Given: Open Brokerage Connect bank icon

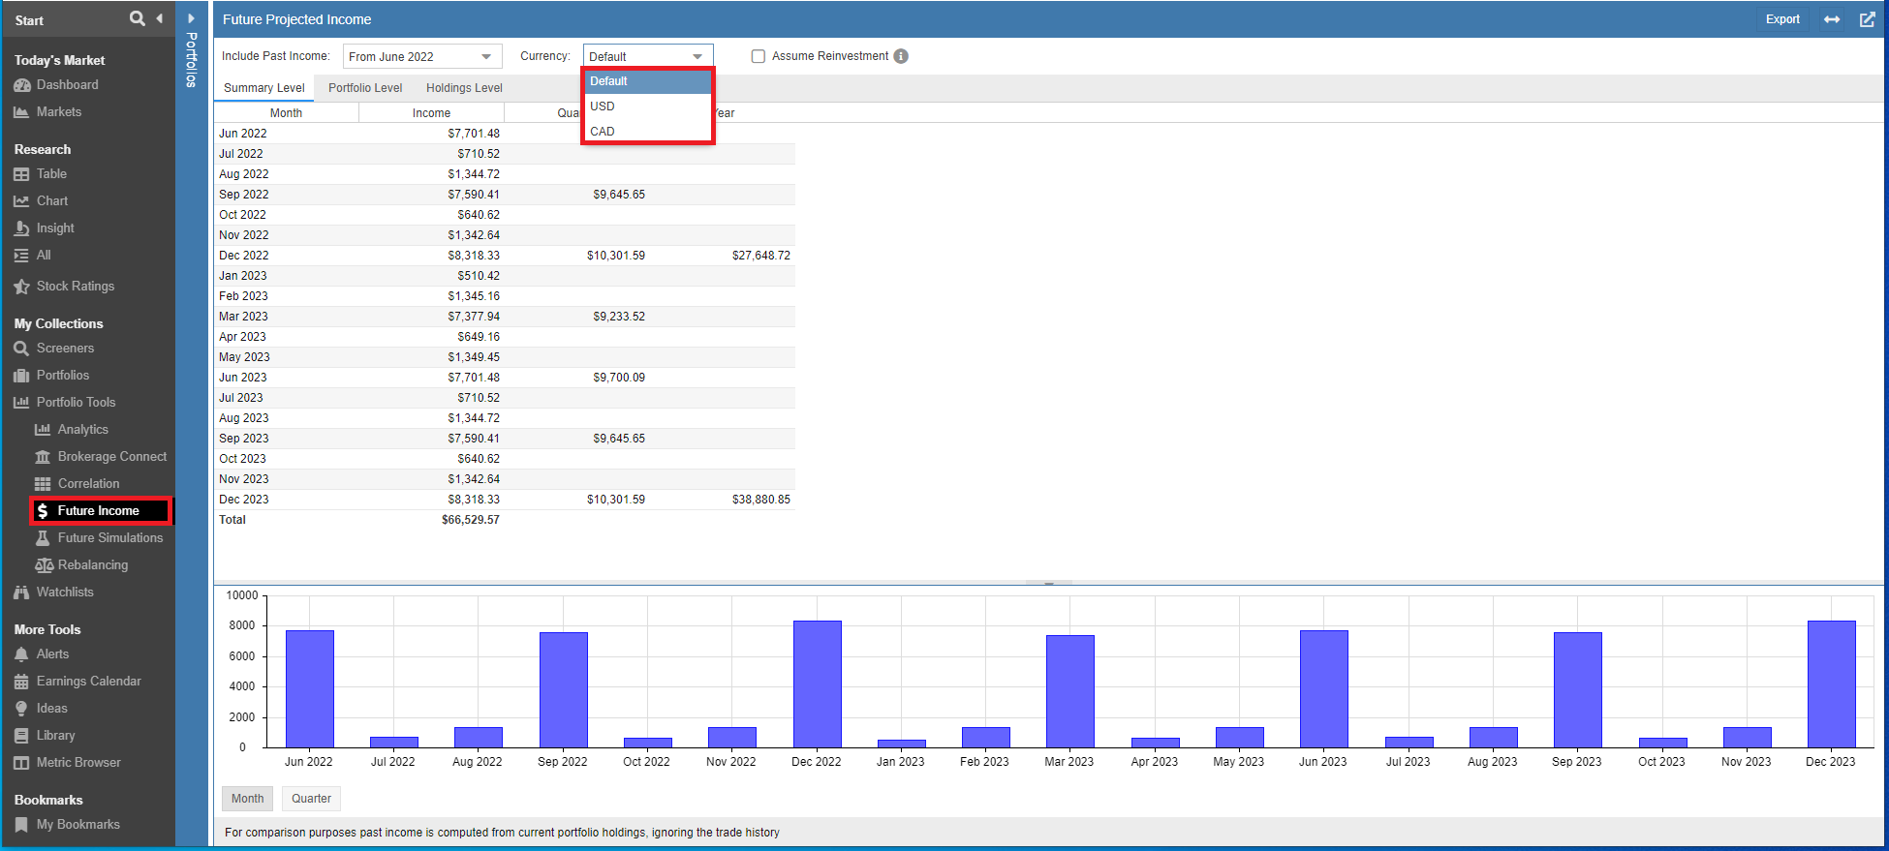Looking at the screenshot, I should click(43, 457).
